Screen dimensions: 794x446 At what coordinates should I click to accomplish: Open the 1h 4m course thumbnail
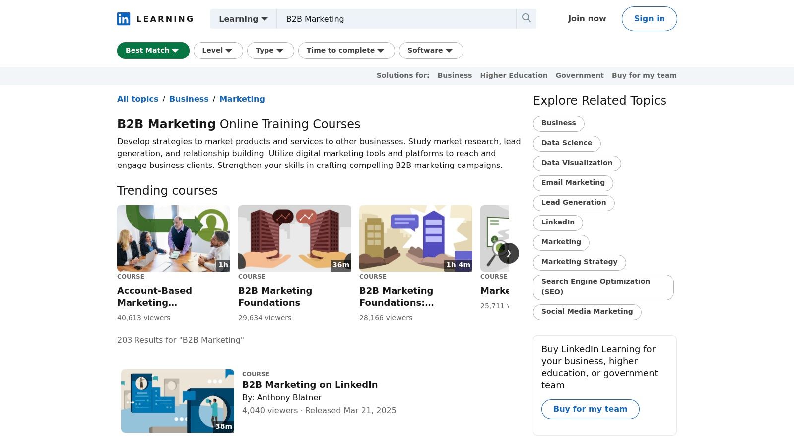click(x=416, y=238)
